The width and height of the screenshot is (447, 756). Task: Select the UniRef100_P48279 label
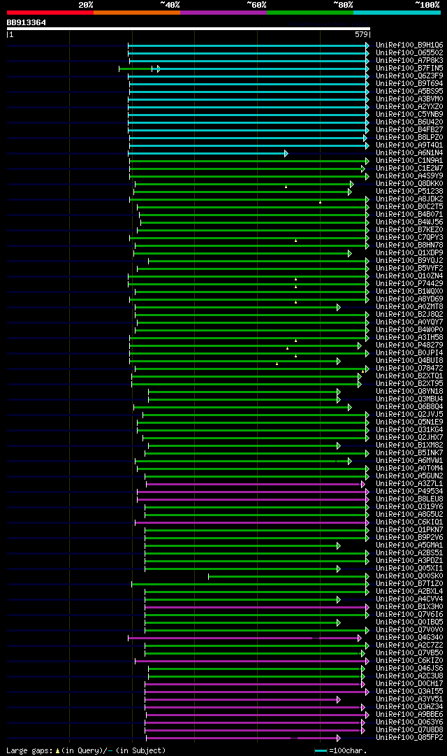409,345
